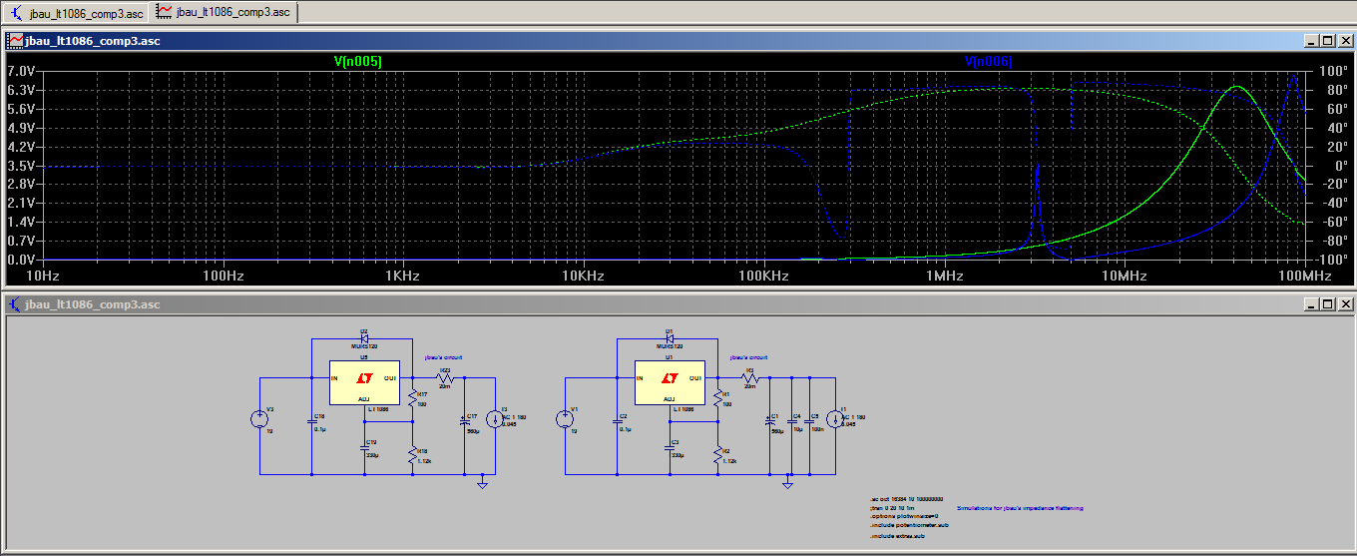Select resistor R17 symbol
The width and height of the screenshot is (1357, 556).
point(412,397)
